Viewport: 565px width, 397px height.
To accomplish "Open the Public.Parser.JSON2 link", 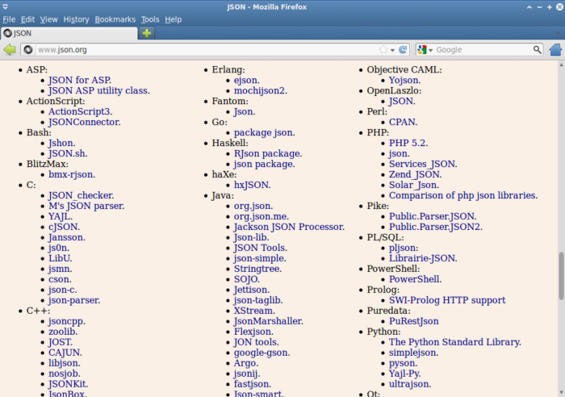I will pyautogui.click(x=435, y=227).
